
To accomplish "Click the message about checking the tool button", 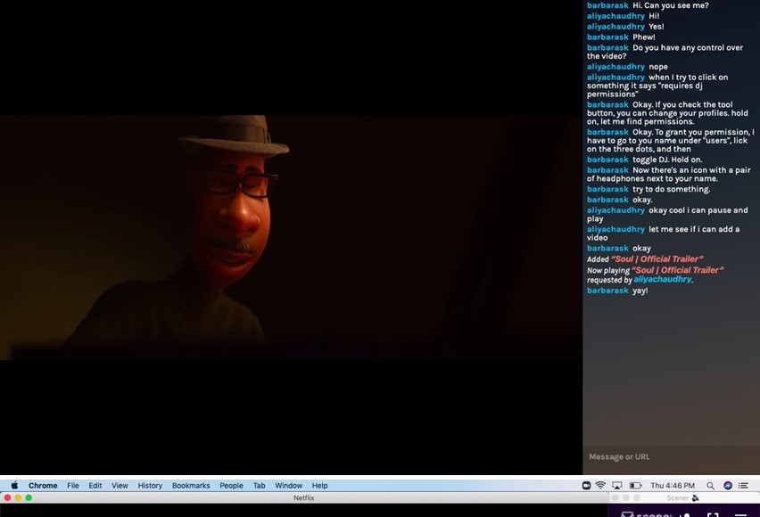I will (x=667, y=113).
